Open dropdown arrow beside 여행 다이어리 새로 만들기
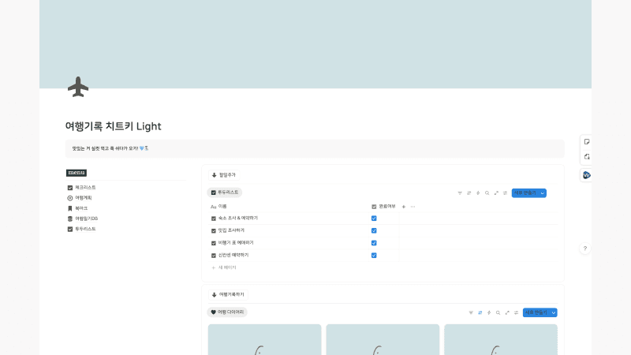 coord(553,312)
